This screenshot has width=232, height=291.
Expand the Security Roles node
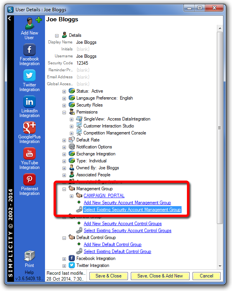point(64,105)
